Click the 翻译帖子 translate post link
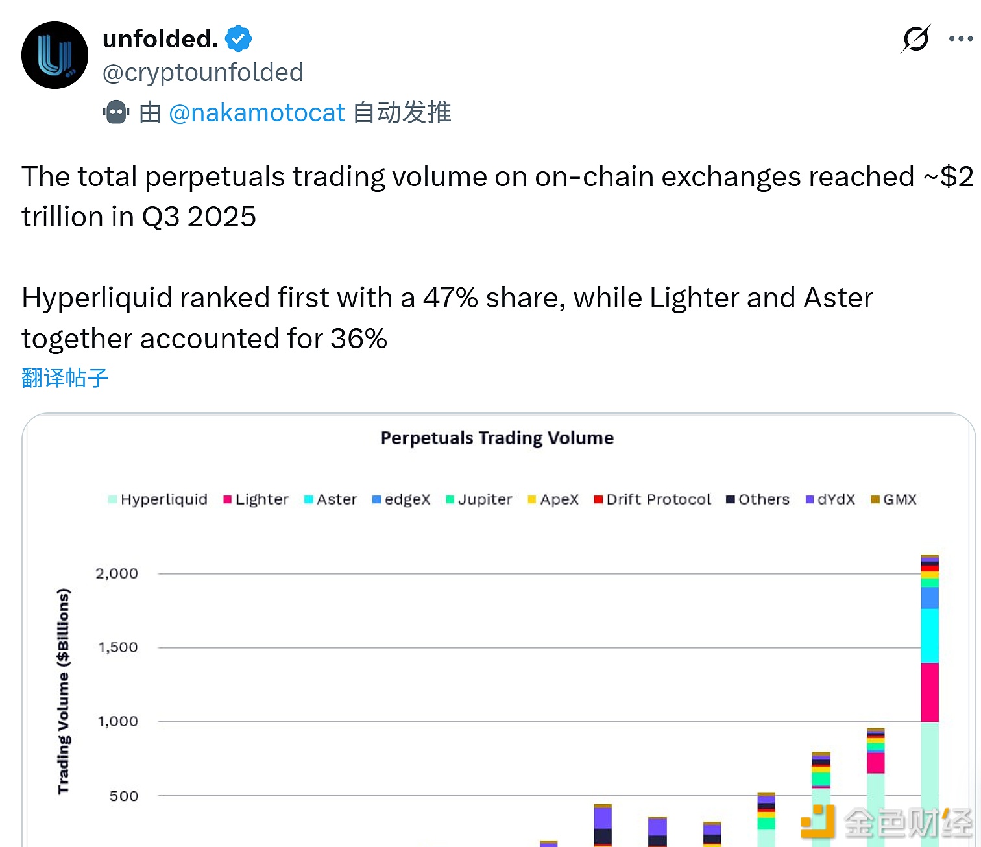981x847 pixels. tap(65, 377)
